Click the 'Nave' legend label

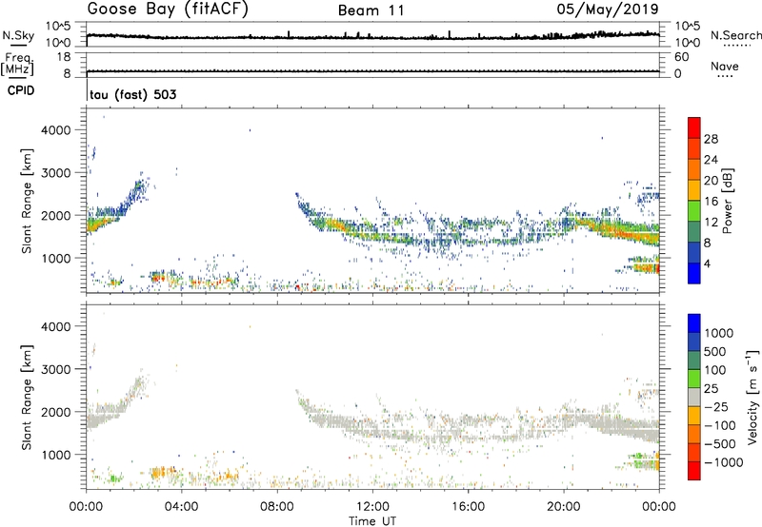[725, 66]
